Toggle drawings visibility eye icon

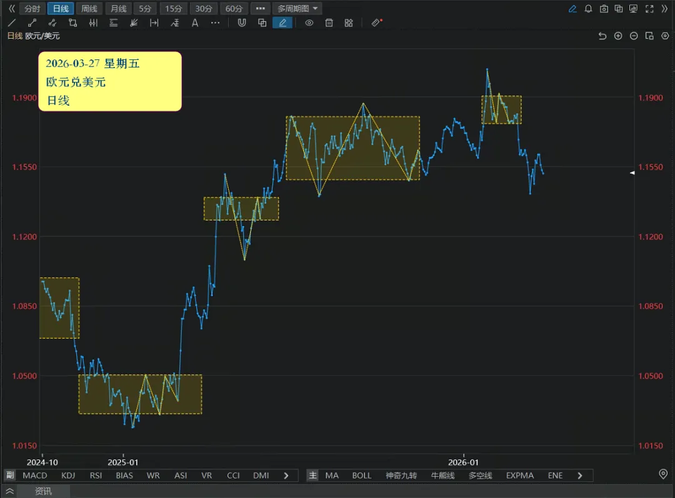point(309,23)
